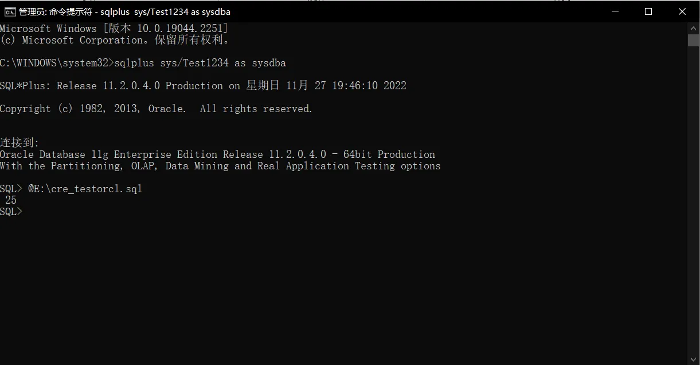Click the window title bar text
Viewport: 700px width, 365px height.
point(124,11)
